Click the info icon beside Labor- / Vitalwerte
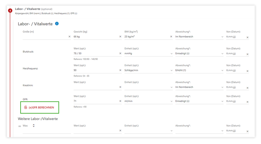Viewport: 261px width, 144px height. (x=57, y=24)
